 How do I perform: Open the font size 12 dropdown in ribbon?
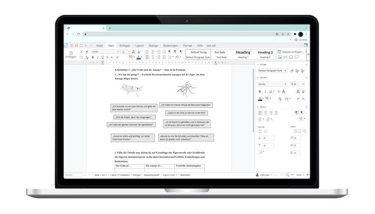pyautogui.click(x=126, y=52)
